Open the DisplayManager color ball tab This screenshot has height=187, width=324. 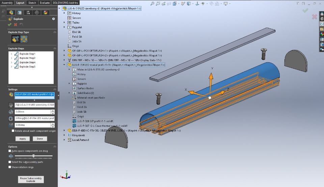(x=45, y=12)
